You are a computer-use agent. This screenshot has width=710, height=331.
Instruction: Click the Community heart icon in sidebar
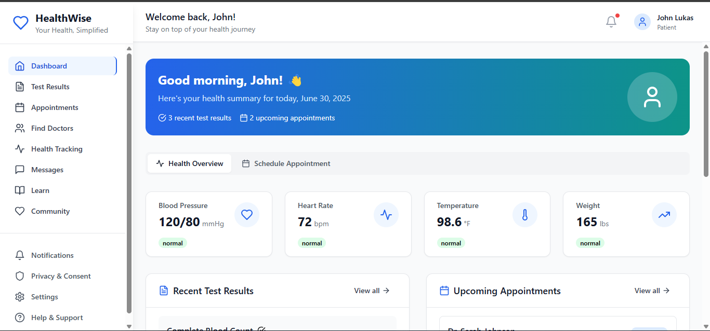pos(20,211)
